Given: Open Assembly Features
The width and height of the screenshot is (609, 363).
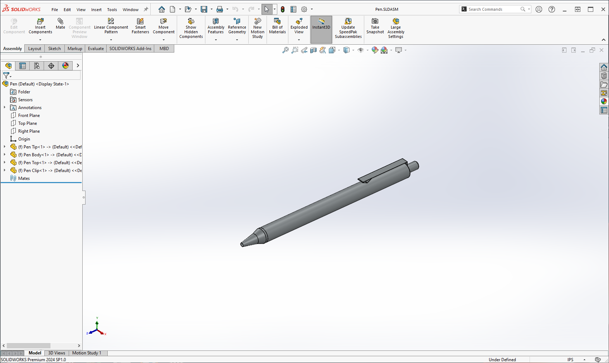Looking at the screenshot, I should [216, 26].
